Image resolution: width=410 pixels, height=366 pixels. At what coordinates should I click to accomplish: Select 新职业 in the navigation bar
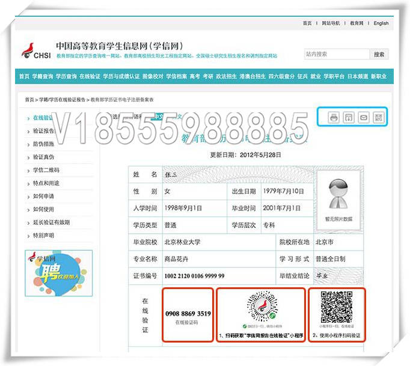(379, 76)
